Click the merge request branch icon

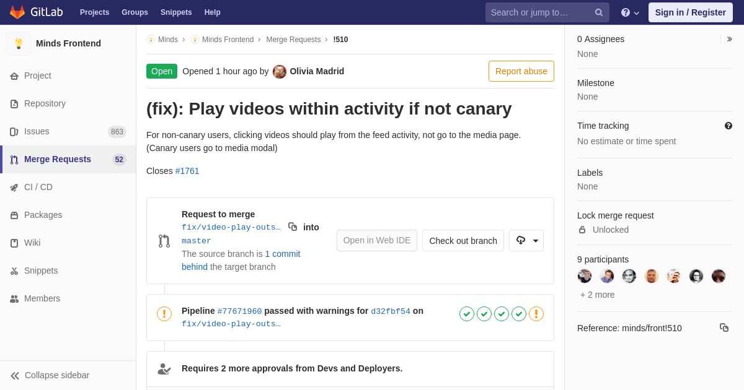point(164,241)
